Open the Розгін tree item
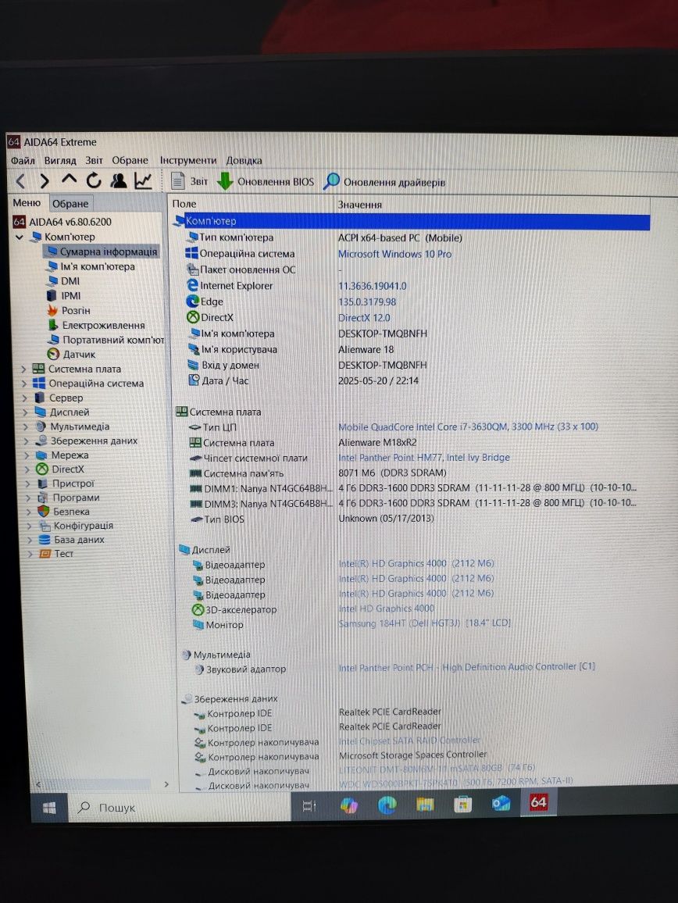Viewport: 678px width, 903px height. click(x=69, y=310)
